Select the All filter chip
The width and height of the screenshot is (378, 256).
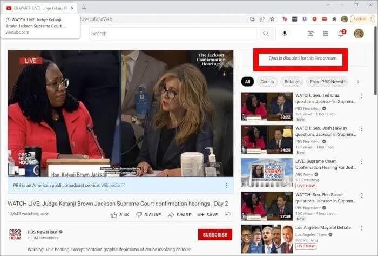247,82
